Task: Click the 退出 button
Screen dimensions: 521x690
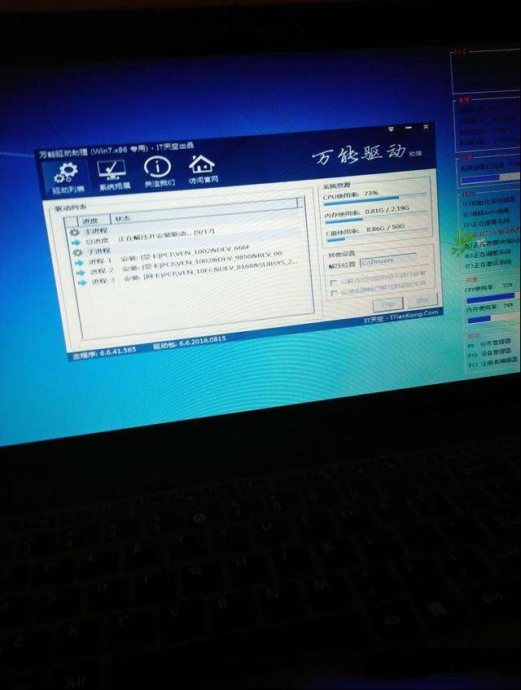Action: [422, 300]
